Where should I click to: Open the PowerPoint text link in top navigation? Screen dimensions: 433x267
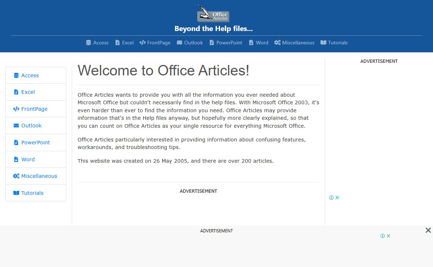(229, 43)
